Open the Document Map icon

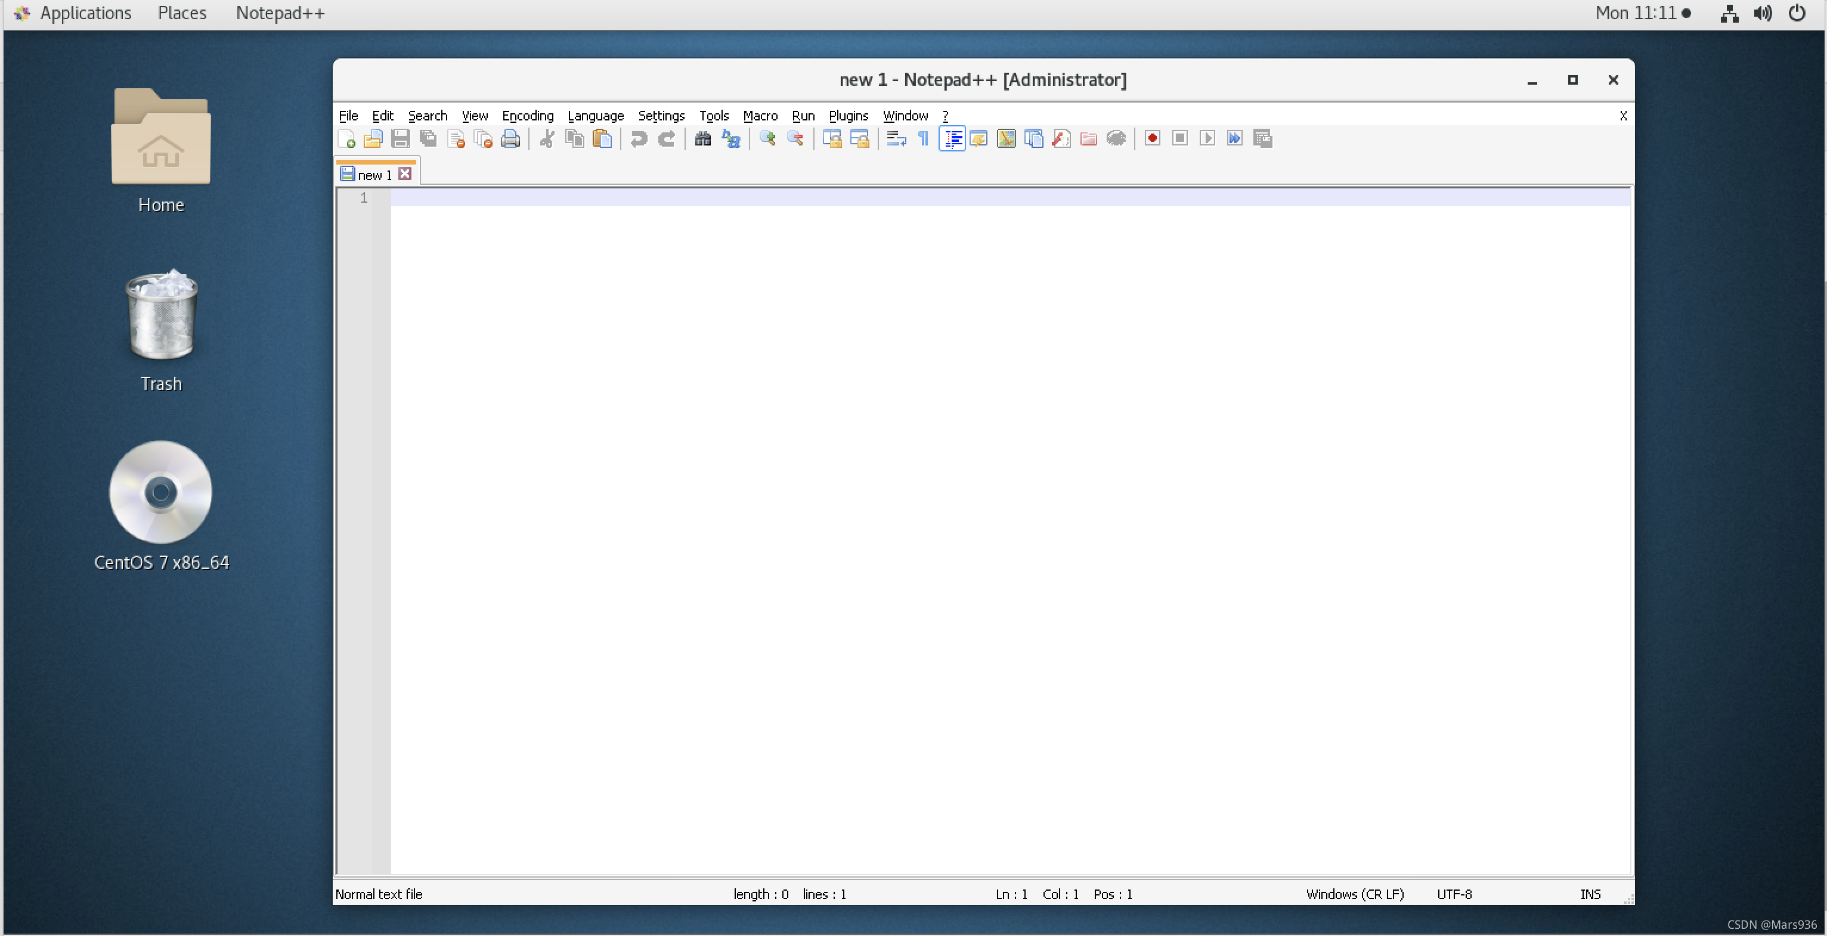1007,139
